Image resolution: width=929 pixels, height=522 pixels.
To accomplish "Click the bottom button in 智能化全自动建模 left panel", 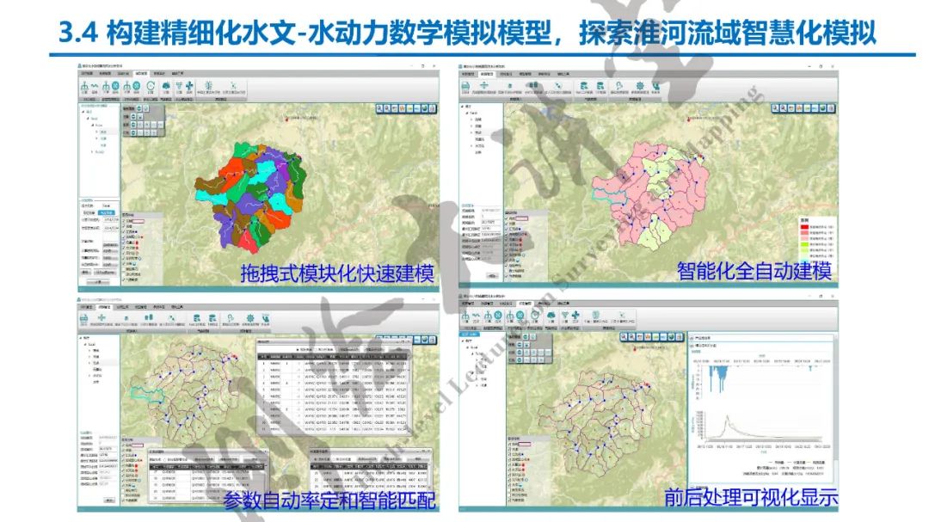I will point(491,276).
